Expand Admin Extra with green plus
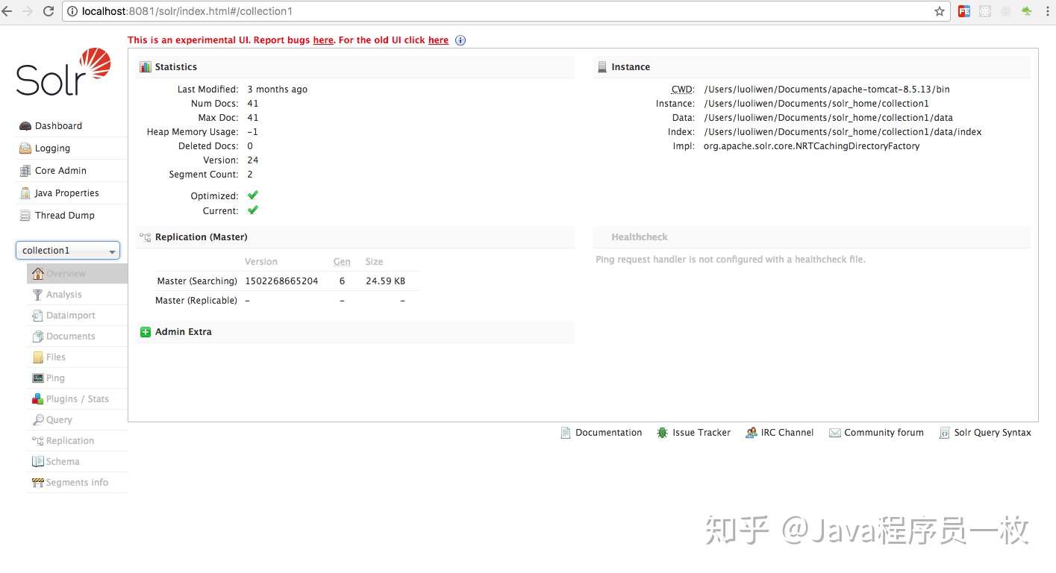Image resolution: width=1056 pixels, height=573 pixels. [146, 332]
